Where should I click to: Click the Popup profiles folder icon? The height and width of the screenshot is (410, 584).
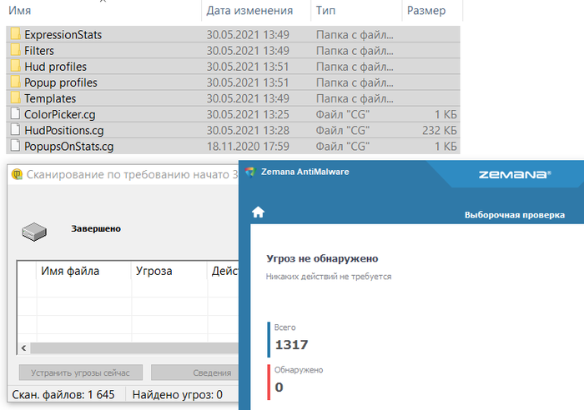[16, 82]
